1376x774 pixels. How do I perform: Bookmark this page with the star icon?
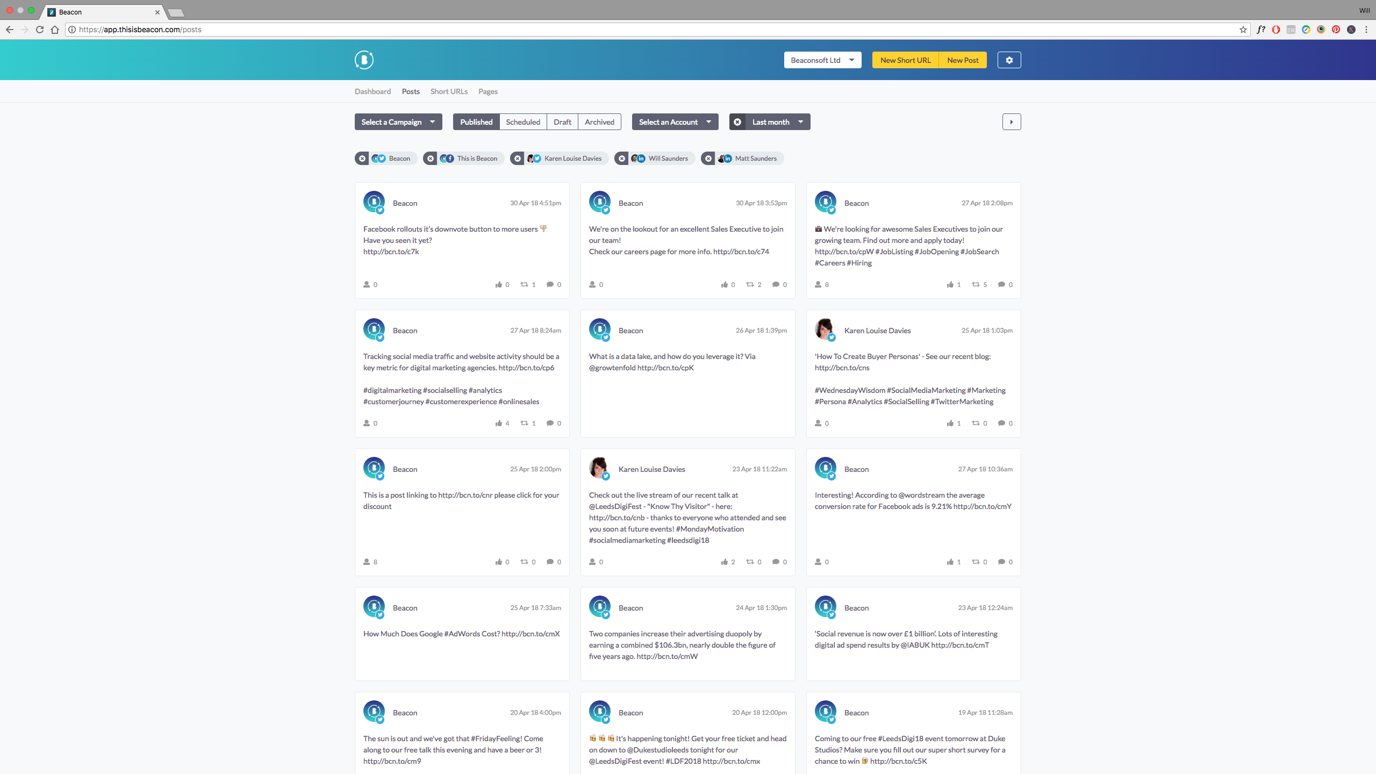click(x=1243, y=30)
